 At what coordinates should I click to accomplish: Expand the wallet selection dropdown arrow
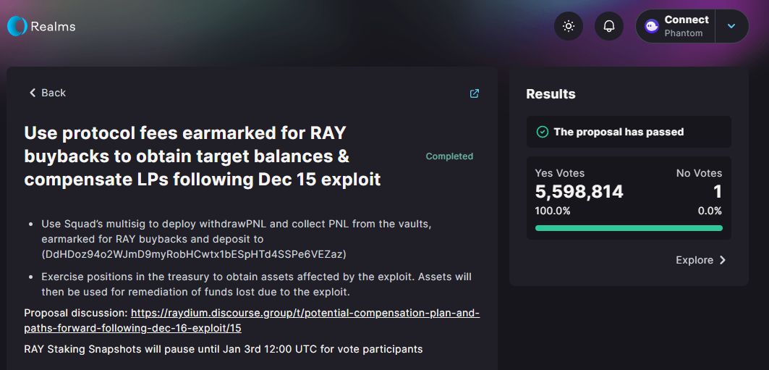[x=731, y=26]
